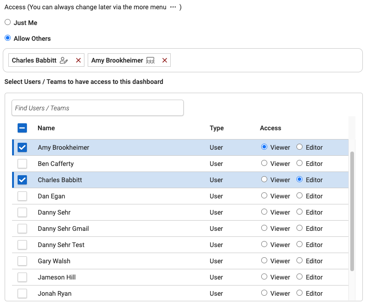Viewport: 367px width, 305px height.
Task: Set Danny Sehr as Editor
Action: [299, 212]
